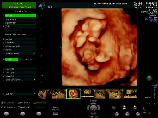Click the trackball top arc under Change

[x=94, y=104]
